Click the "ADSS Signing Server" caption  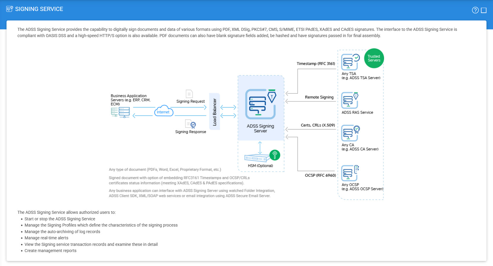261,128
